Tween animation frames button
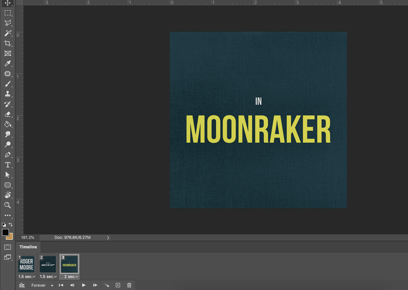 (x=107, y=285)
